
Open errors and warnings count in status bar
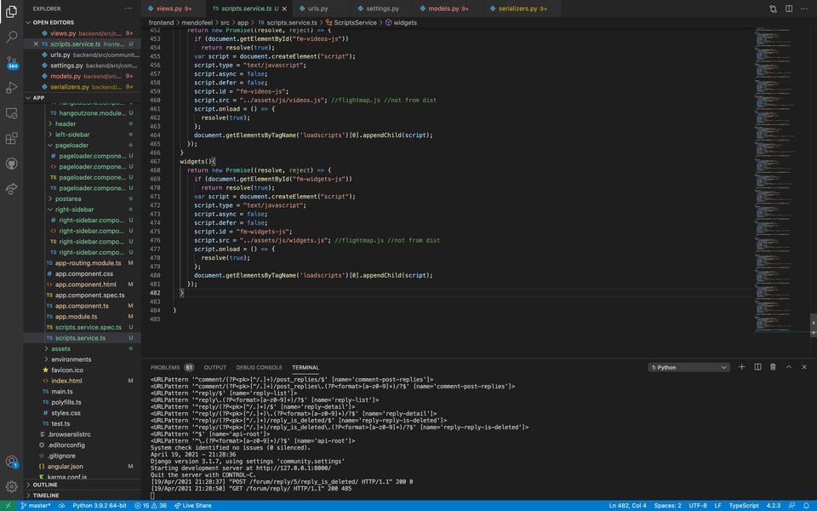151,506
